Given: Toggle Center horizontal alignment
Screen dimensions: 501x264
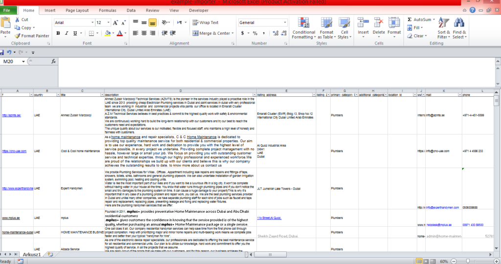Looking at the screenshot, I should 144,33.
